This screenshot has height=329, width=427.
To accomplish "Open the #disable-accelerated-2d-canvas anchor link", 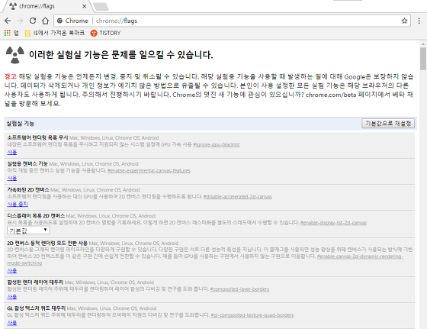I will (x=237, y=196).
